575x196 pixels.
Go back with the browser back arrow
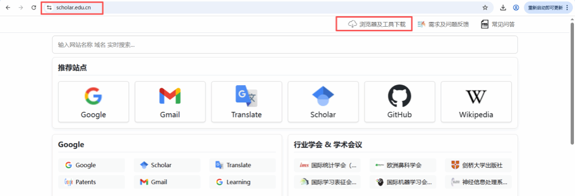pyautogui.click(x=8, y=7)
